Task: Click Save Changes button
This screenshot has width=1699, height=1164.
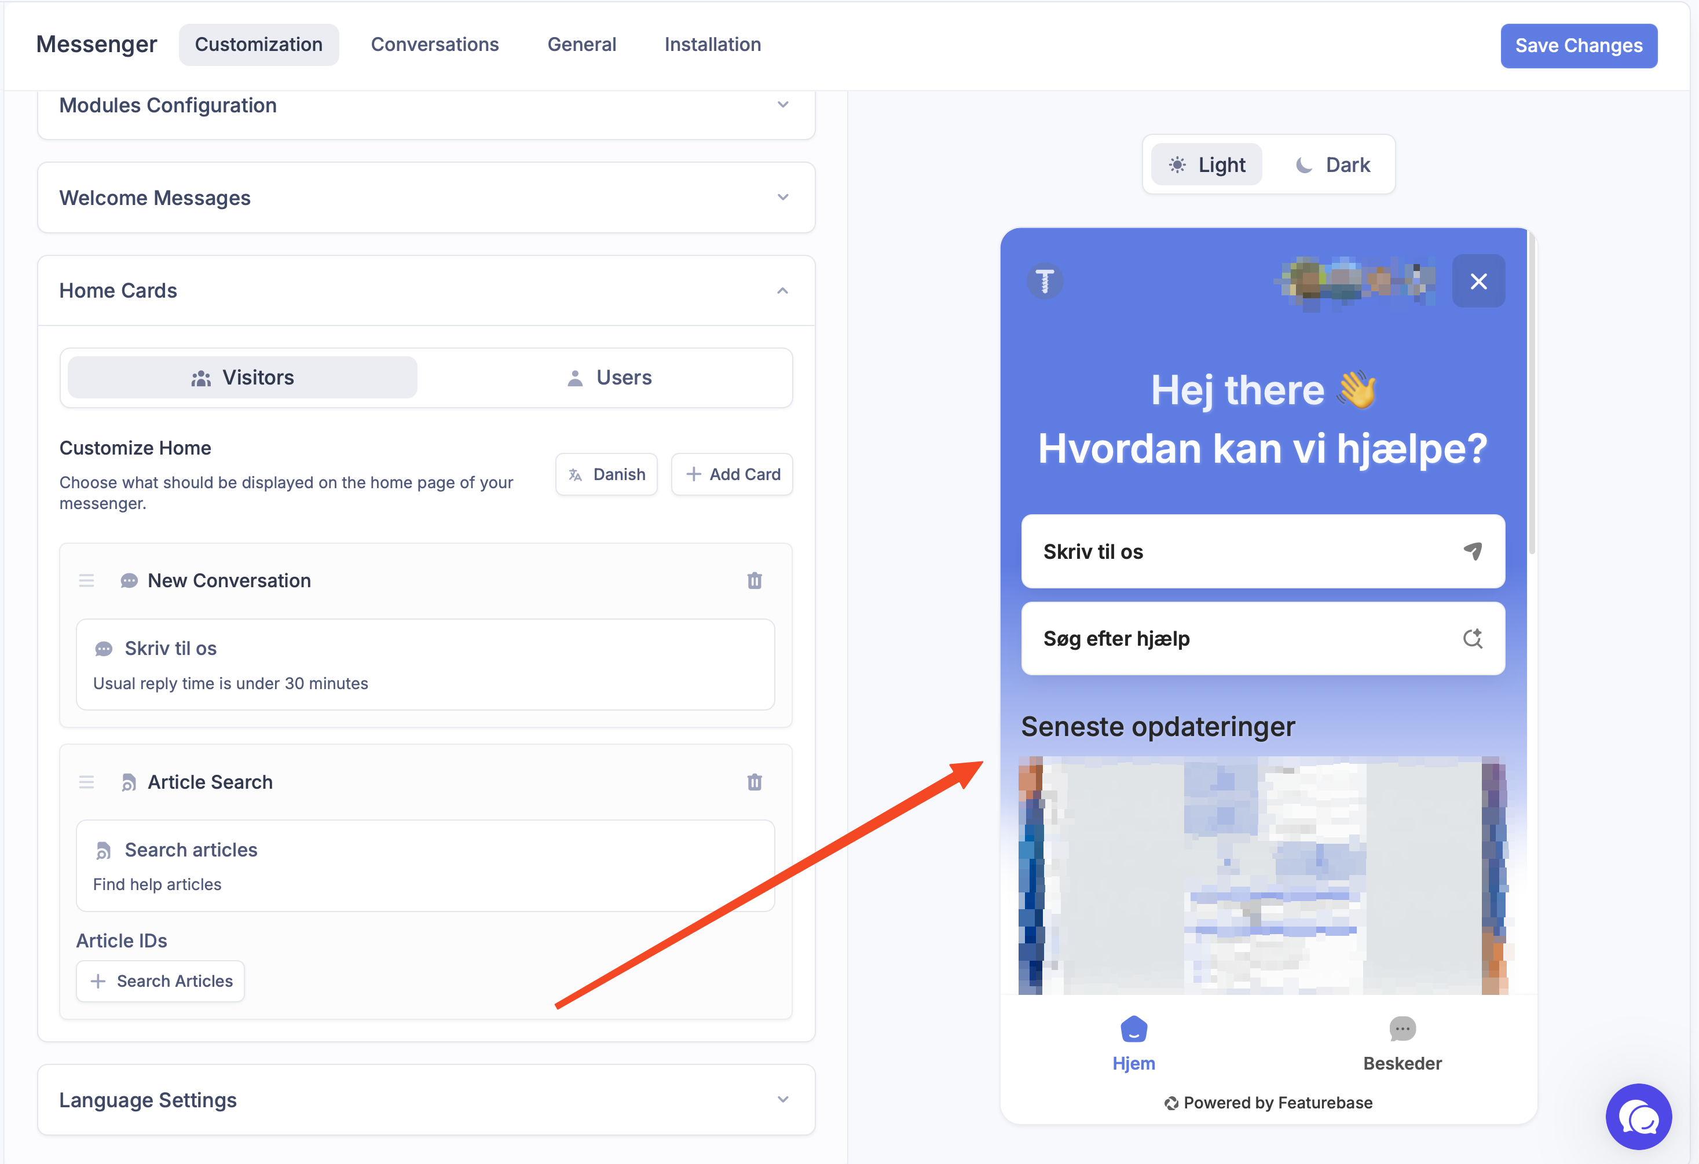Action: pyautogui.click(x=1579, y=45)
